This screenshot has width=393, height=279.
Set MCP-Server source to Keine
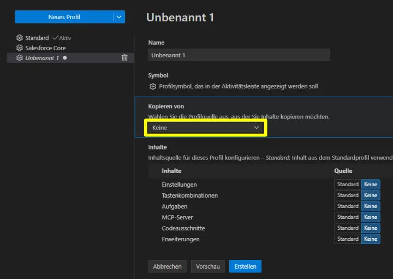371,217
